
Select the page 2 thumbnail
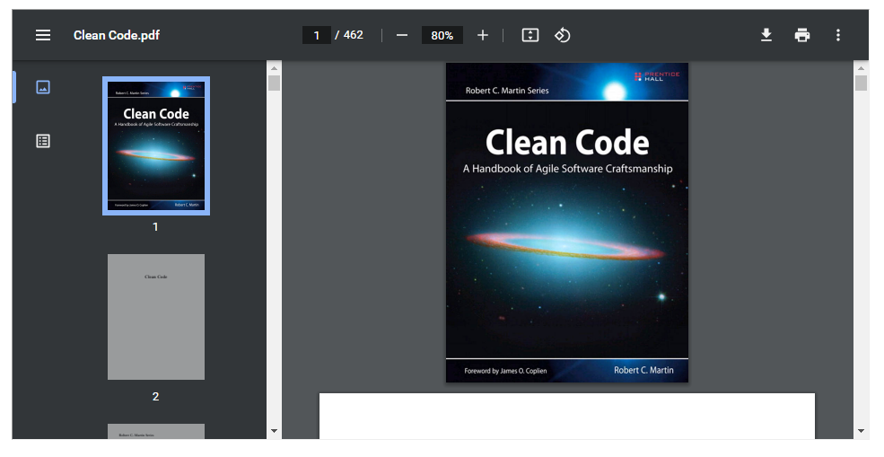(x=156, y=317)
